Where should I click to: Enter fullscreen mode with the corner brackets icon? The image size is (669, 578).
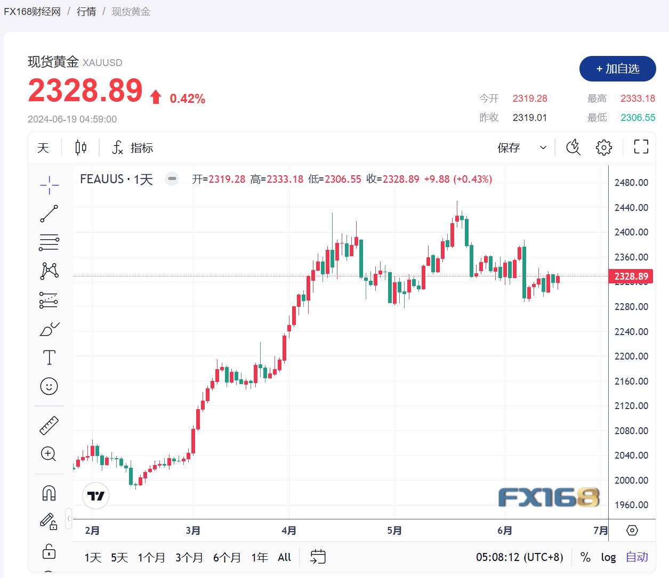pyautogui.click(x=640, y=148)
